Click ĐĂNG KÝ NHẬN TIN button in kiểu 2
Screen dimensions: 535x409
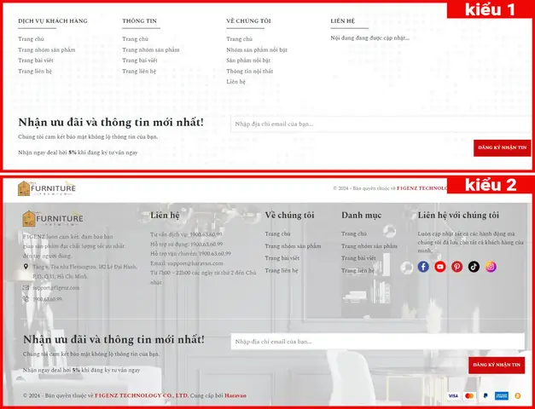tap(497, 365)
